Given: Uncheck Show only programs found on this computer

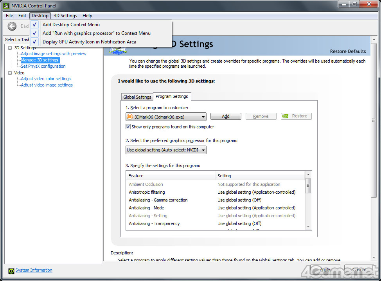Looking at the screenshot, I should point(128,127).
